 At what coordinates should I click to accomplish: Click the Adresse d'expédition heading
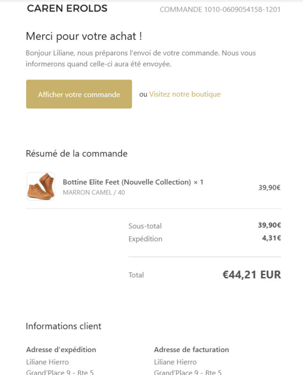pyautogui.click(x=61, y=350)
